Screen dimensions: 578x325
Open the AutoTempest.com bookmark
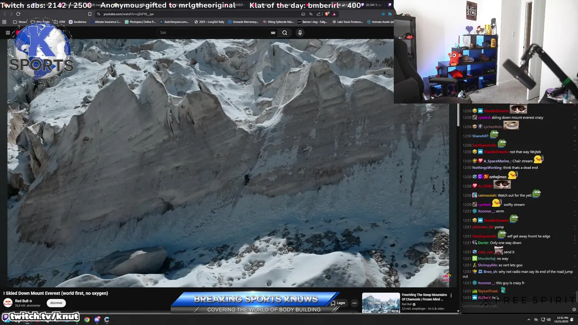tap(174, 22)
